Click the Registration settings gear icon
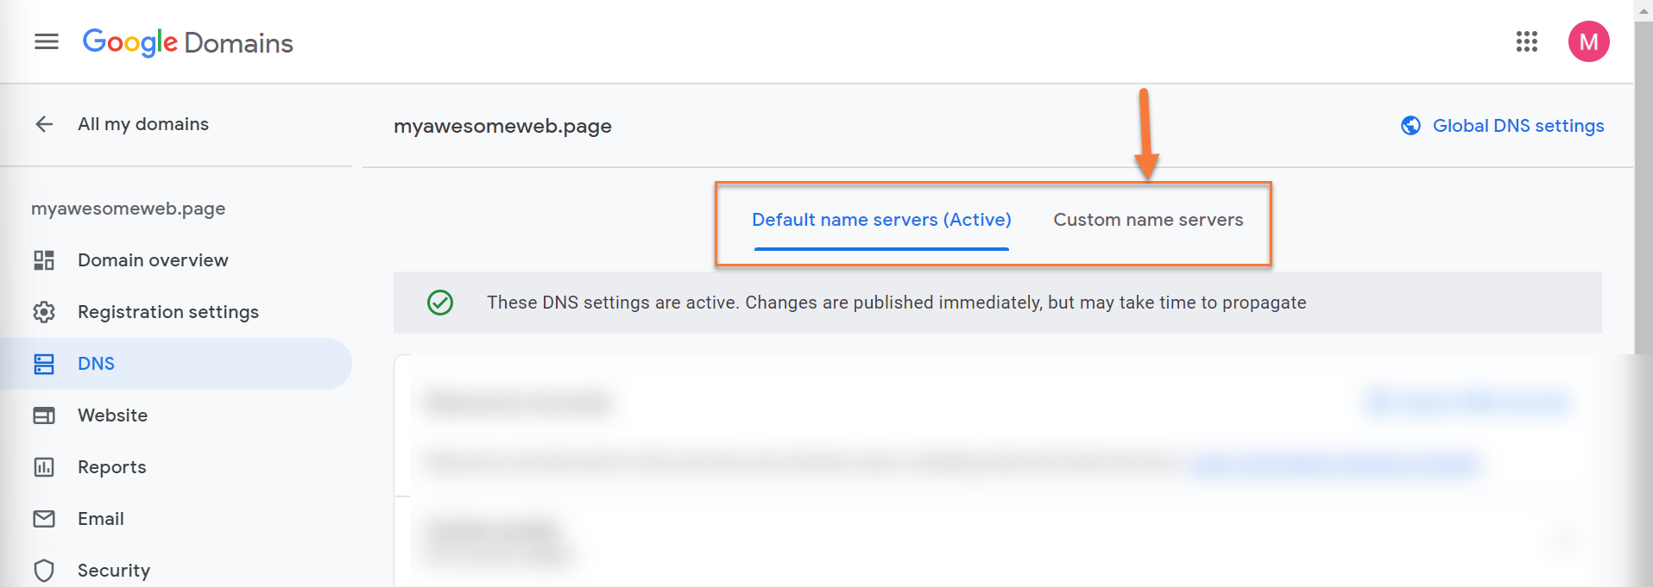The image size is (1653, 587). click(44, 312)
